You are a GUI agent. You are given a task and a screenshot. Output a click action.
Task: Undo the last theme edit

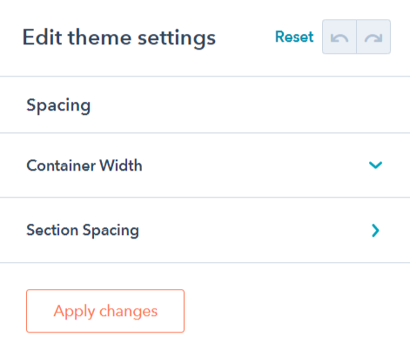coord(339,37)
